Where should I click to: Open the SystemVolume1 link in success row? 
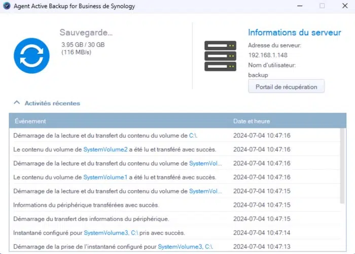[x=105, y=177]
